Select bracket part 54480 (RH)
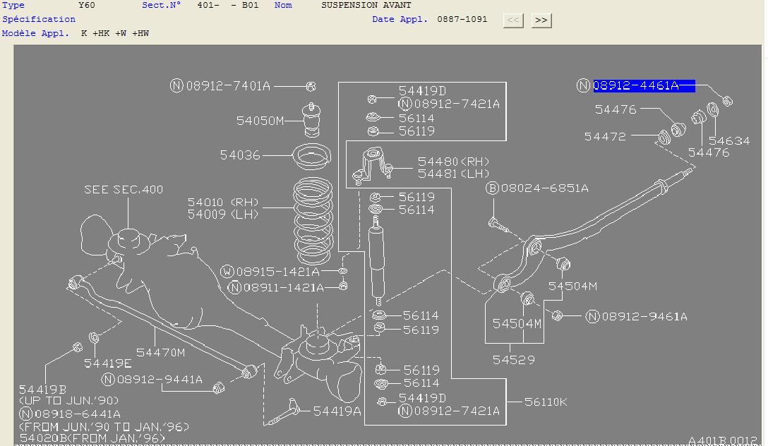 point(453,162)
